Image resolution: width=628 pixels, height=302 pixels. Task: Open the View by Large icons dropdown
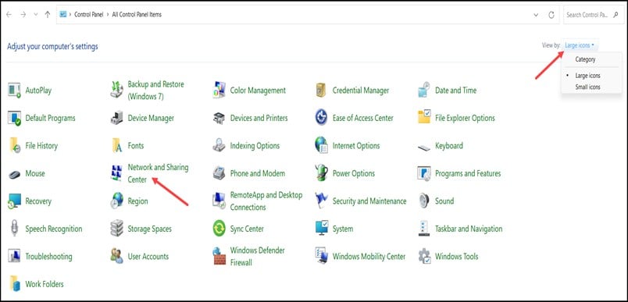(580, 45)
